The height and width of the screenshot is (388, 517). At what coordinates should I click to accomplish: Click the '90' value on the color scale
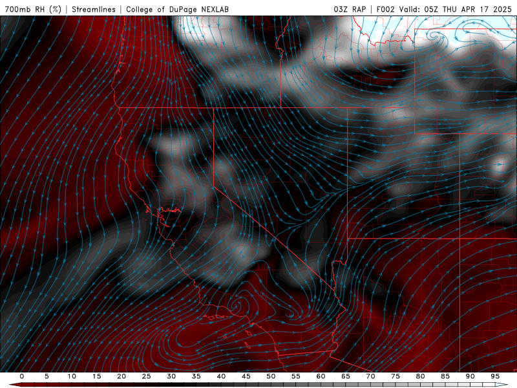click(470, 376)
